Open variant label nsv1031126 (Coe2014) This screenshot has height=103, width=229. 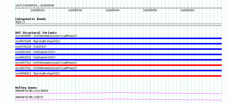(31, 47)
